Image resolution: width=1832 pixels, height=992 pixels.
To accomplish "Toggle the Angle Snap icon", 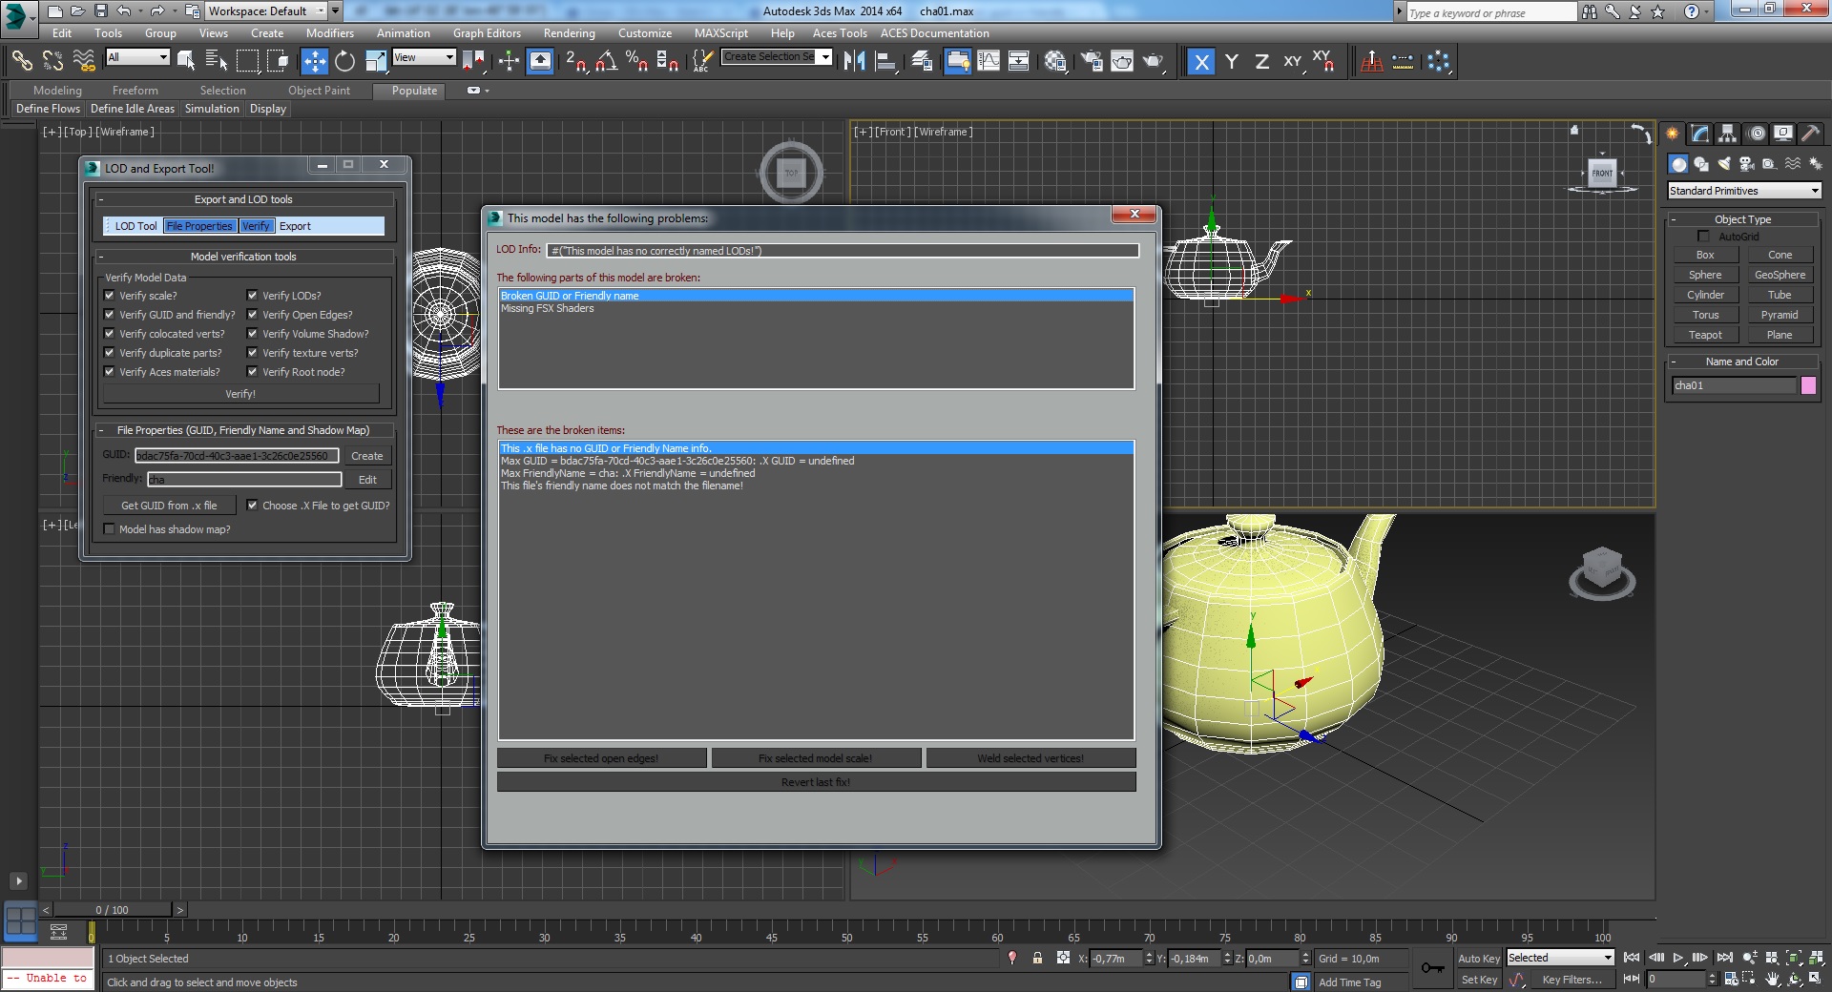I will point(606,61).
